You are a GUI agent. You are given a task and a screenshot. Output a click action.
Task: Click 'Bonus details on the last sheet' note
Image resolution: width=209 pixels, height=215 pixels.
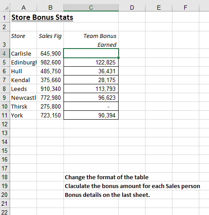(x=107, y=195)
